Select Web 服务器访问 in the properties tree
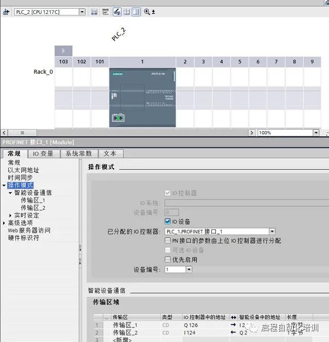Screen dimensions: 329x342 click(x=29, y=230)
